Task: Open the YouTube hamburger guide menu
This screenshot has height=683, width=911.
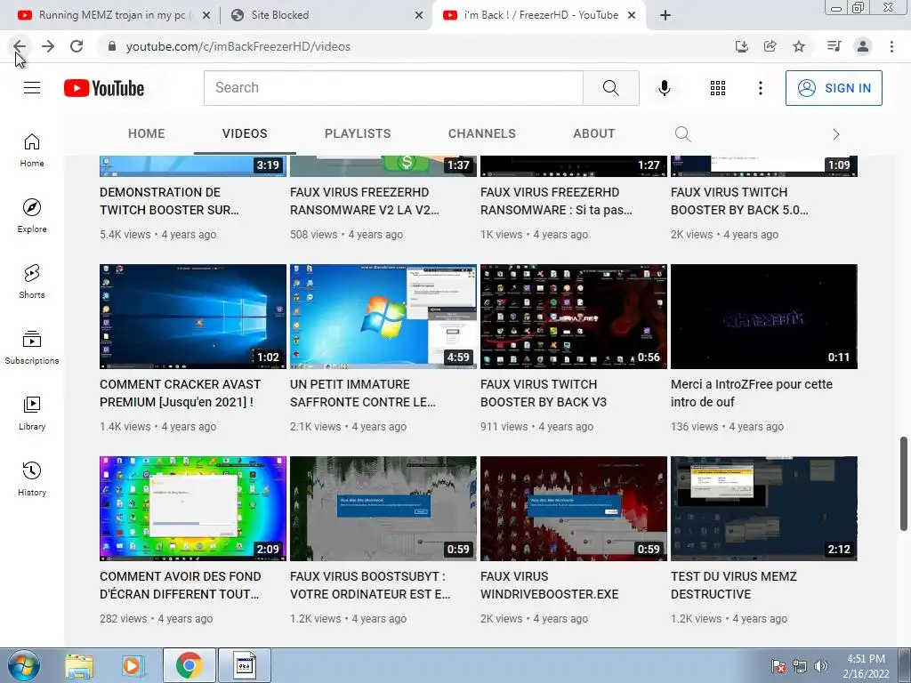Action: click(32, 88)
